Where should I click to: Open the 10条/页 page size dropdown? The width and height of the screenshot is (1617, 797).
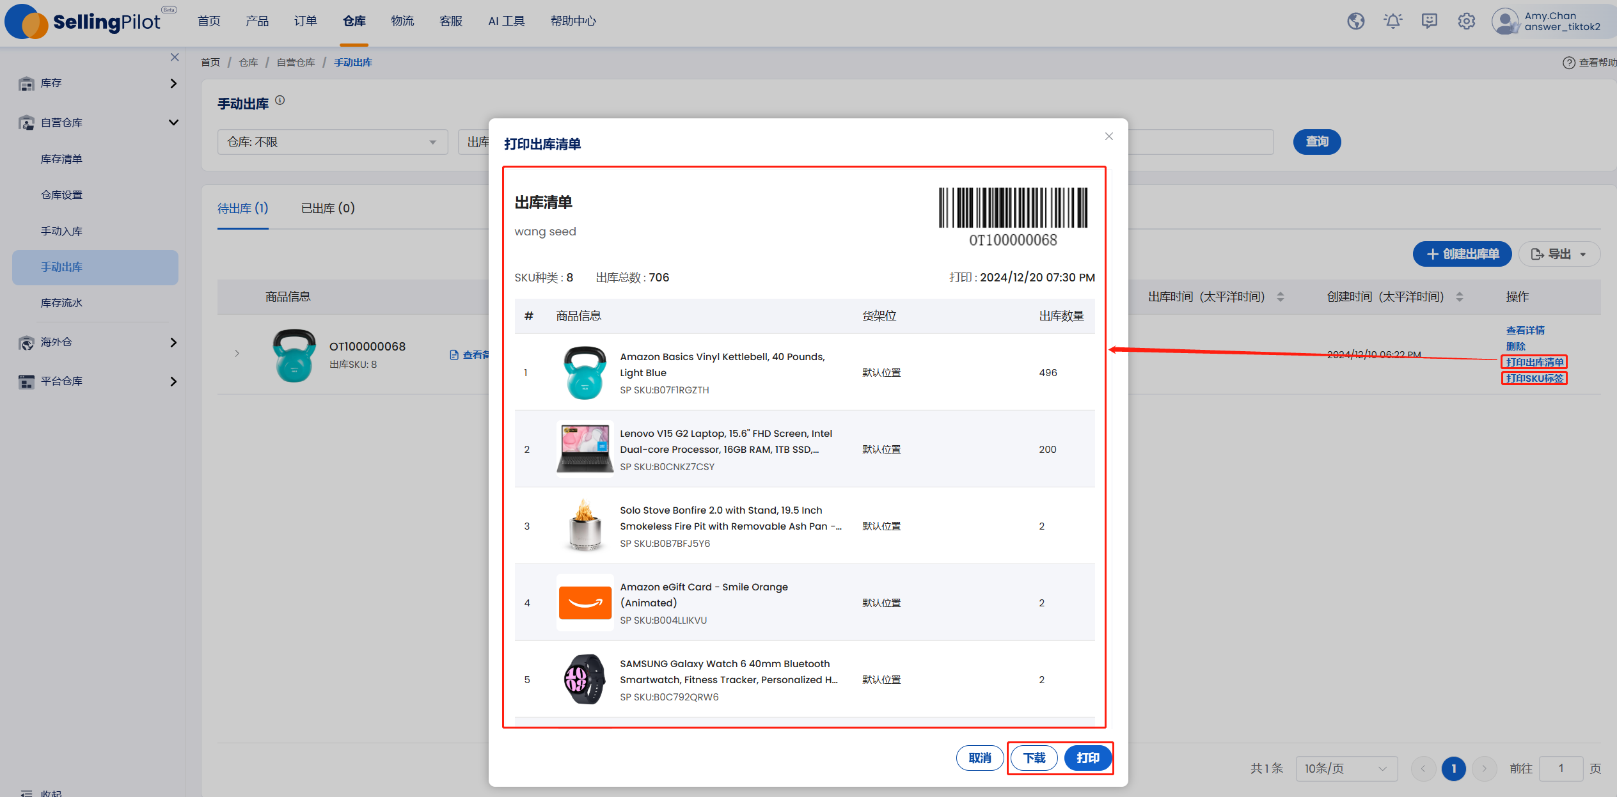(x=1346, y=769)
